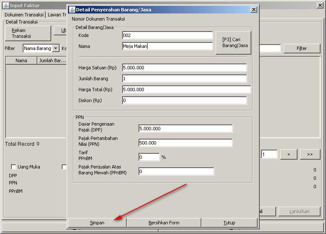
Task: Focus the Tarif PPnBM percent field
Action: point(149,157)
